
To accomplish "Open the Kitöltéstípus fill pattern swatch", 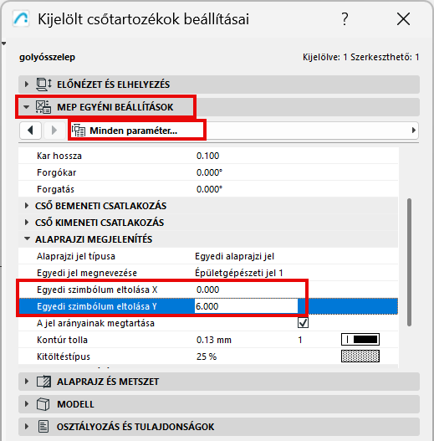I will click(360, 356).
